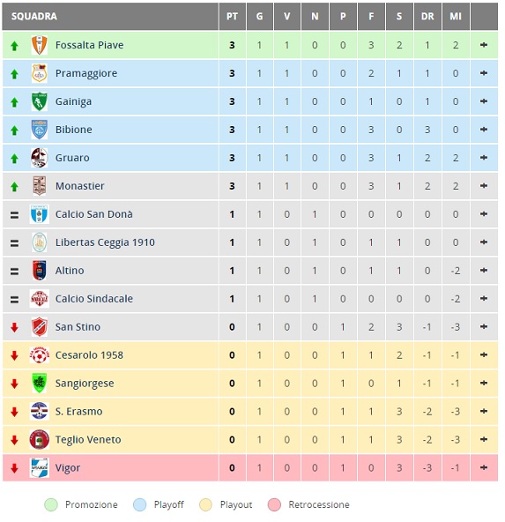The height and width of the screenshot is (522, 505).
Task: Open the Calcio Sindacale team link
Action: pyautogui.click(x=94, y=299)
